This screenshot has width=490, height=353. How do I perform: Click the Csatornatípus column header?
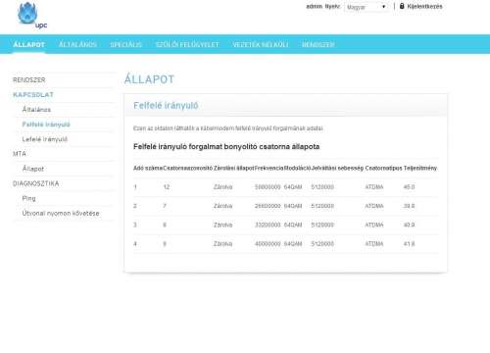(383, 168)
